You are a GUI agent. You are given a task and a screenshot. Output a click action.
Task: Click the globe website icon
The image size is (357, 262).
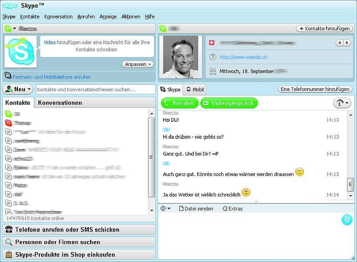213,57
